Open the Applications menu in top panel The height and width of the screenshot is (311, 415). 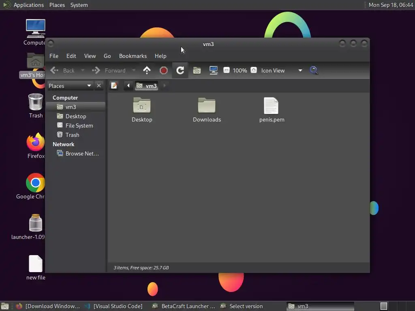coord(29,5)
